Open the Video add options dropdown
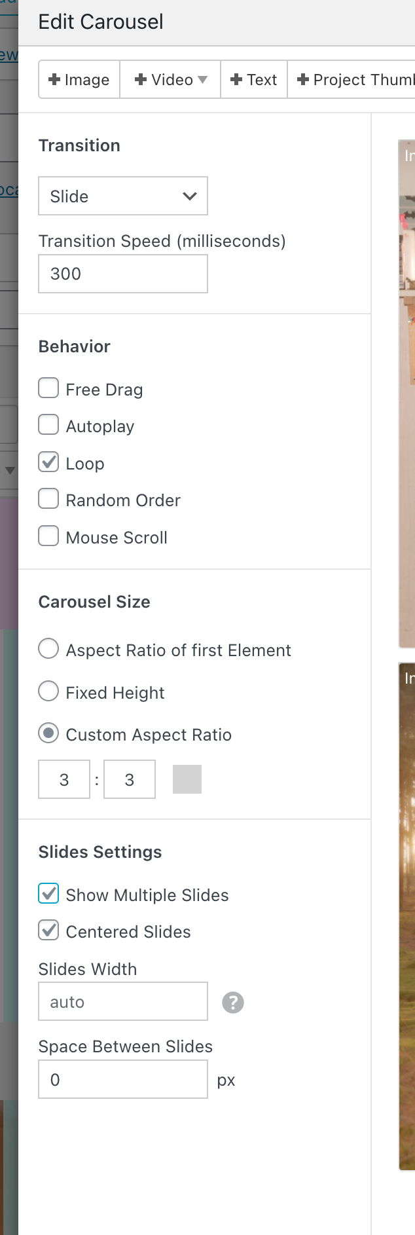 [170, 79]
